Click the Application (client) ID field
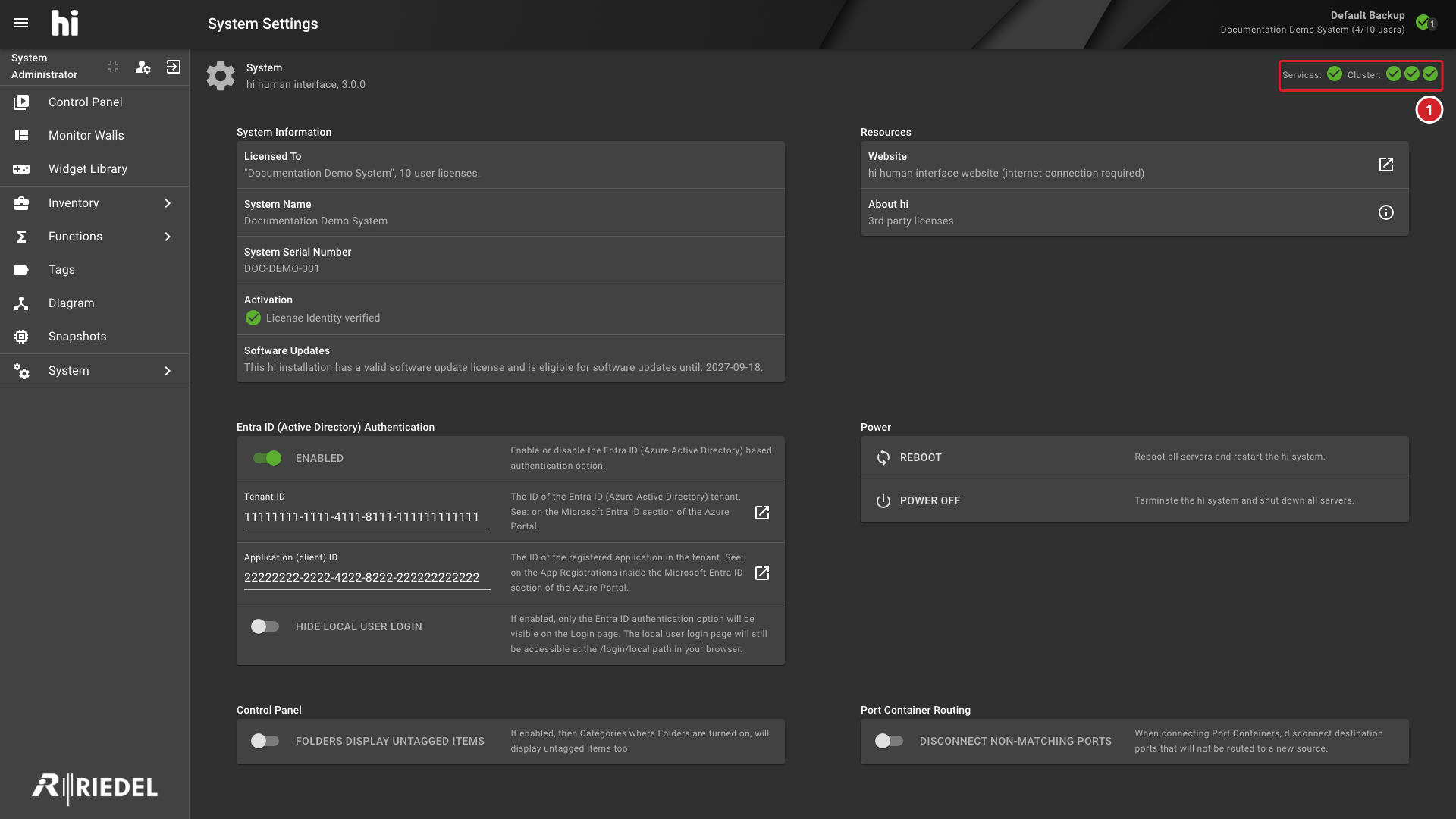The height and width of the screenshot is (819, 1456). [367, 578]
